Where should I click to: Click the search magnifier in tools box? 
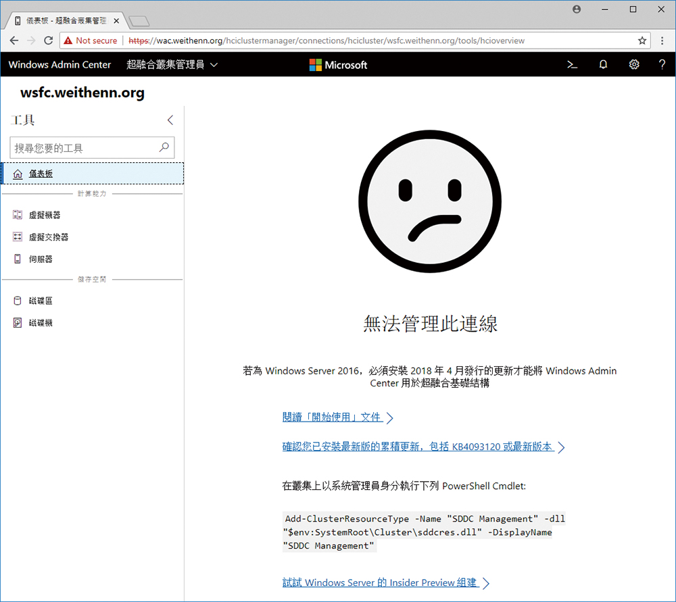(x=164, y=147)
